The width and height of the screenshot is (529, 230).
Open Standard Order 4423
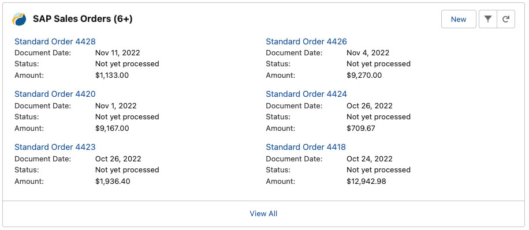point(55,147)
